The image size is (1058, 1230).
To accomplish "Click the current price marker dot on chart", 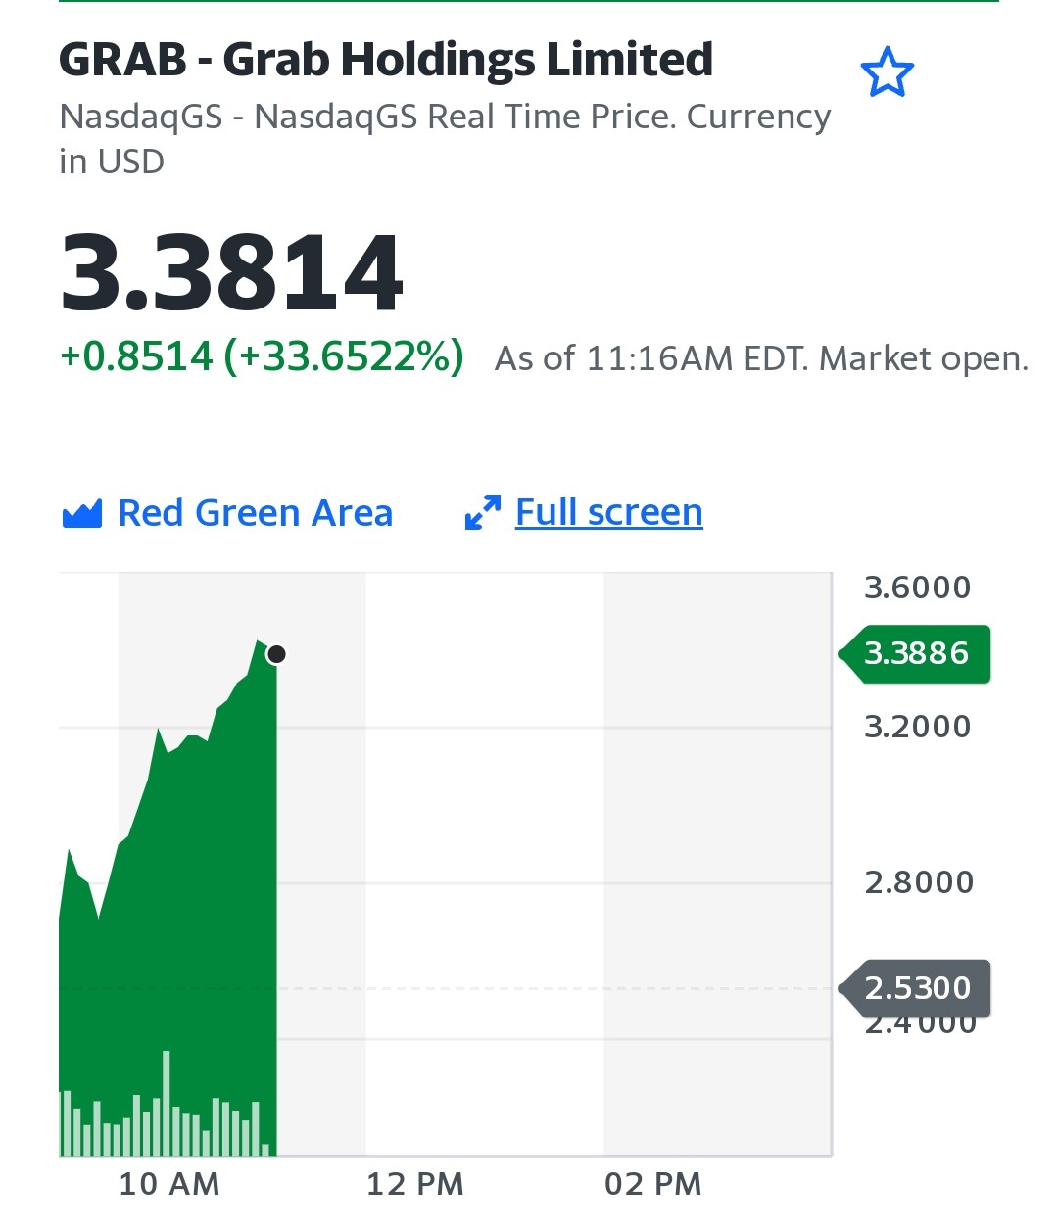I will [x=276, y=654].
